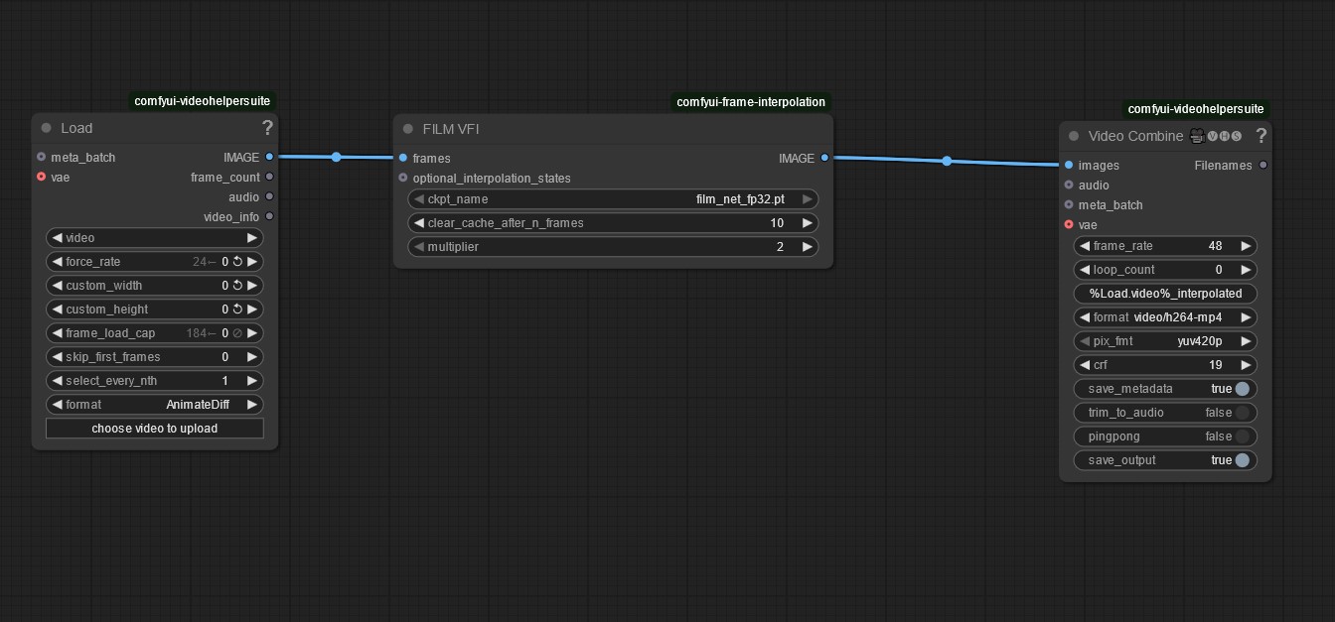Click the comfyui-frame-interpolation badge label

[x=750, y=102]
